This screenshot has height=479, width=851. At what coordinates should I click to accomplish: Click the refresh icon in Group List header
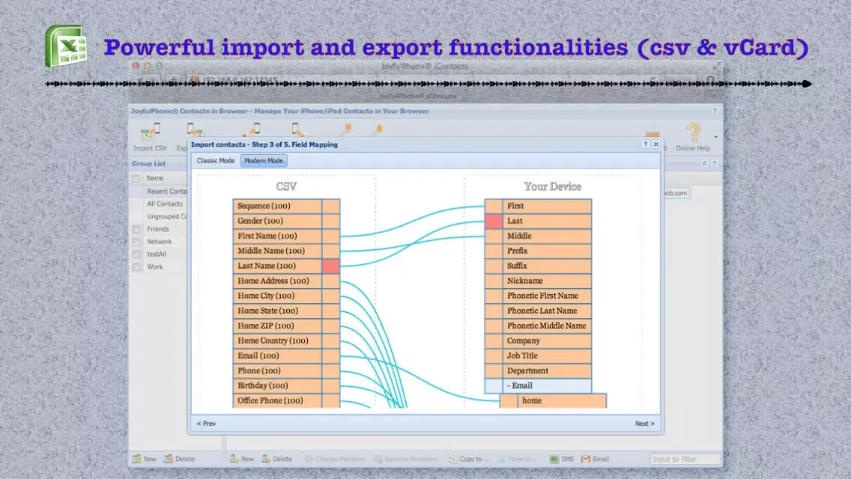(704, 163)
